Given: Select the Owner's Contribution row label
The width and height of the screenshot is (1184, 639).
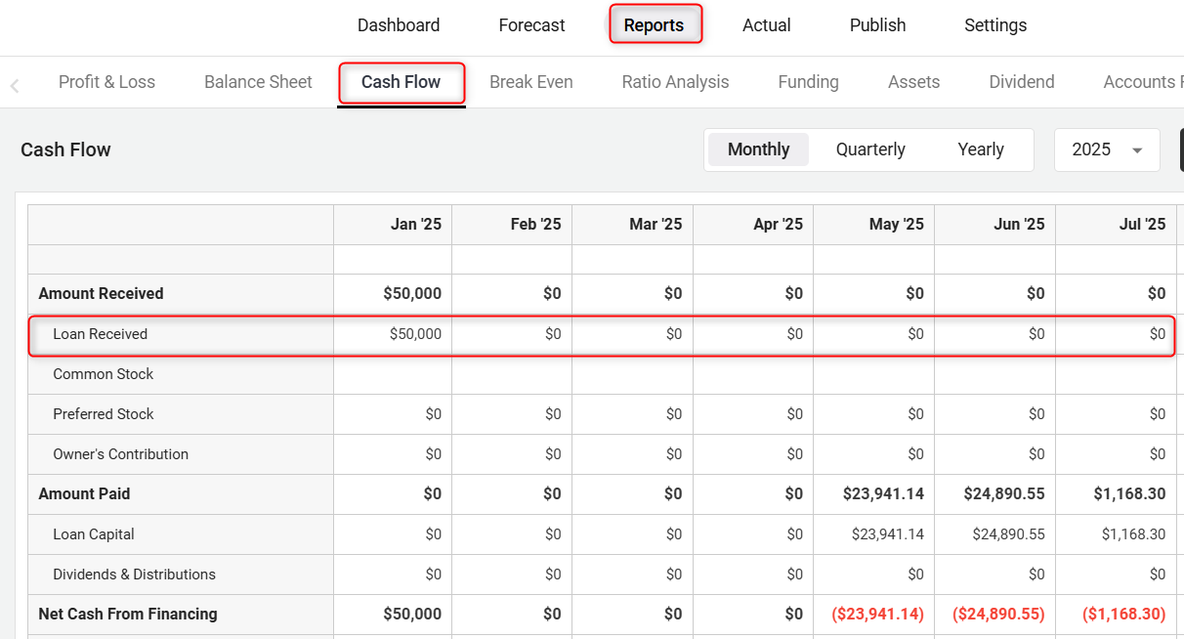Looking at the screenshot, I should pos(120,454).
